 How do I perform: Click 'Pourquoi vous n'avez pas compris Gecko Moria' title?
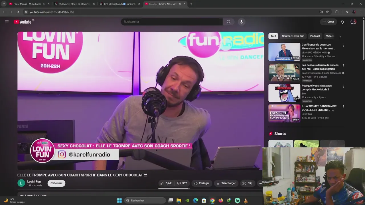[x=317, y=87]
